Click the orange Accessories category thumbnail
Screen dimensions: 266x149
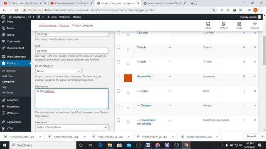point(128,78)
